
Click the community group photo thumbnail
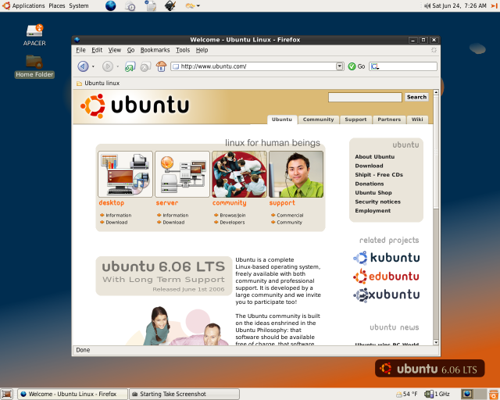pos(239,174)
